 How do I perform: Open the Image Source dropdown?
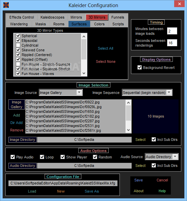point(79,93)
